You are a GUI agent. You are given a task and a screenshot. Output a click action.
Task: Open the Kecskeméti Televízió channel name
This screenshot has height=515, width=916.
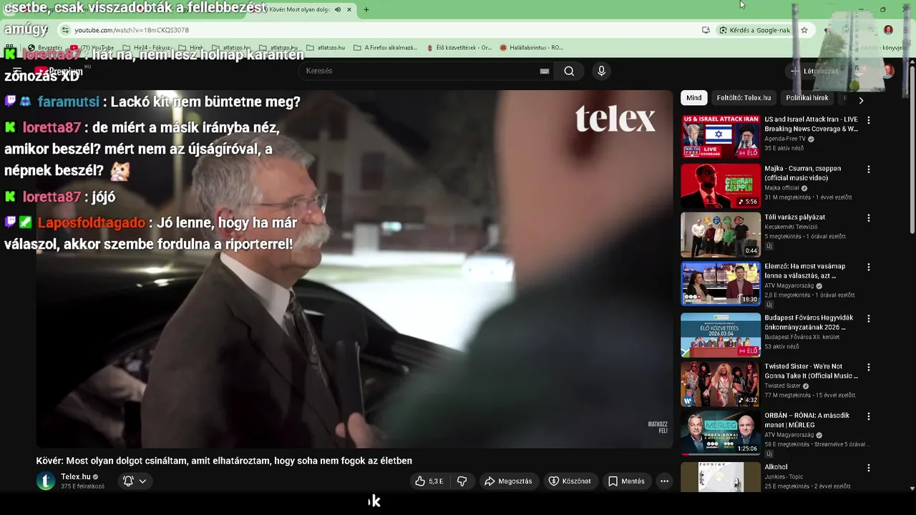click(x=791, y=227)
